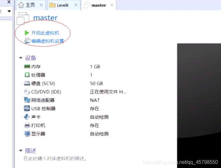
Task: Switch to the Level8 tab
Action: tap(64, 5)
